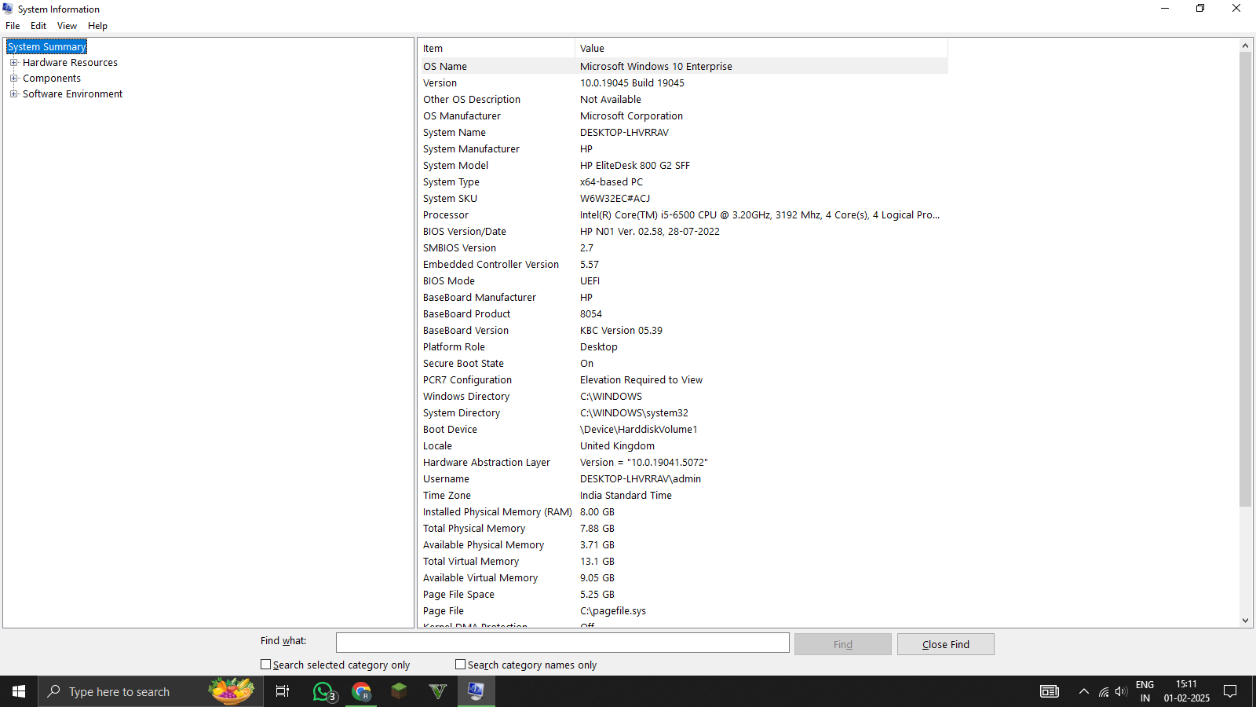Click the Elevation Required to View value
Screen dimensions: 1256x707
point(641,380)
